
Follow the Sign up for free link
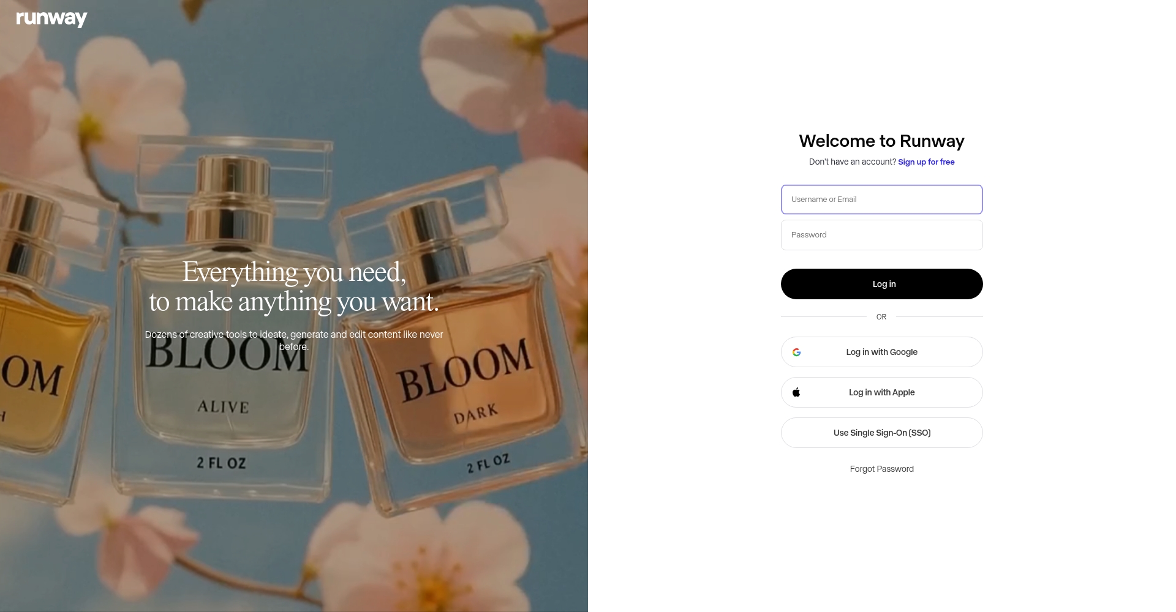pos(926,162)
